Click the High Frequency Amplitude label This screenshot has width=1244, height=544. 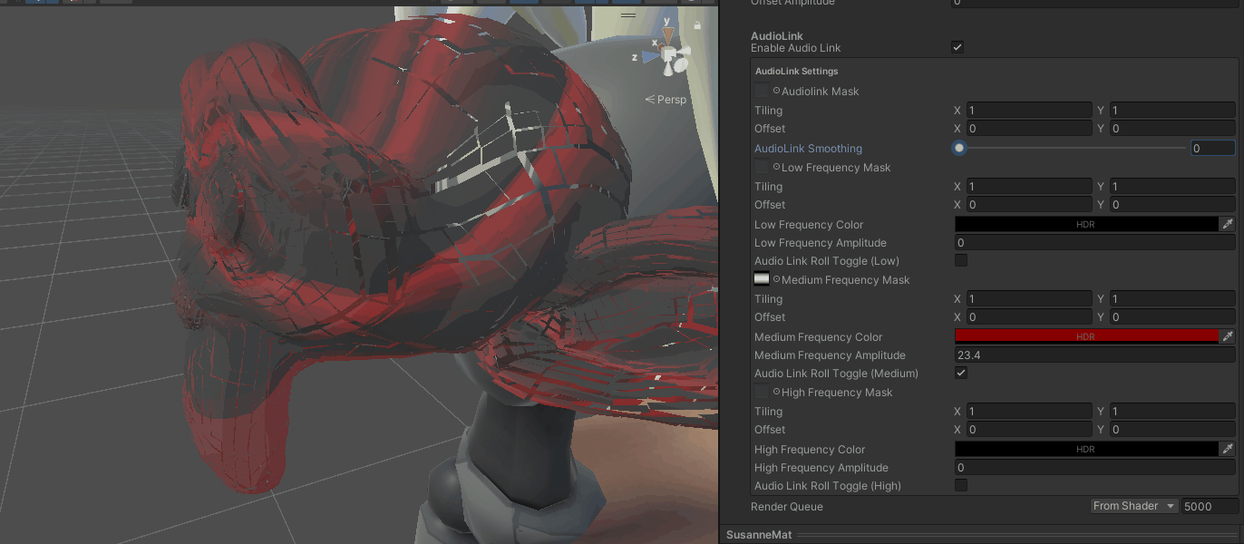pyautogui.click(x=821, y=468)
